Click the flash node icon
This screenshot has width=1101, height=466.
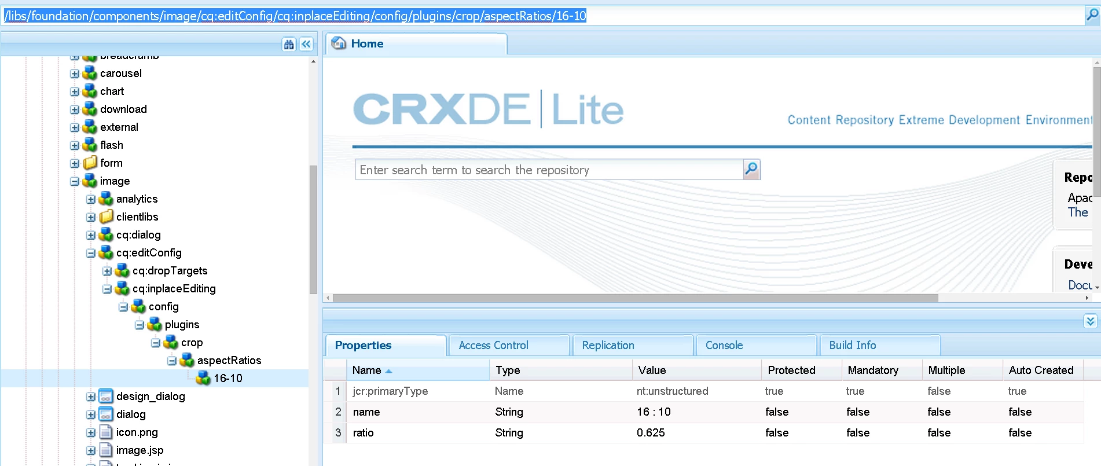tap(90, 145)
